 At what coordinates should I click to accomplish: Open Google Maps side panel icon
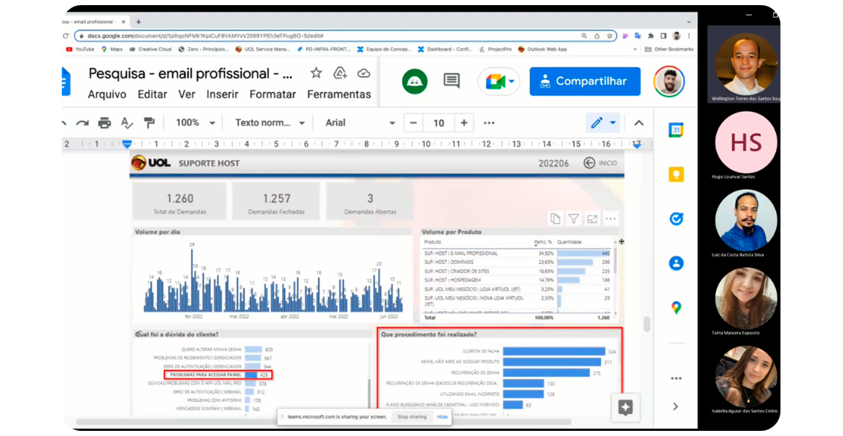pos(677,307)
